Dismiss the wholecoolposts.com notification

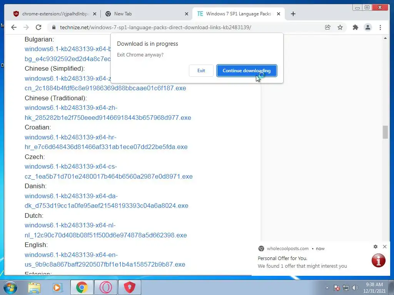pyautogui.click(x=385, y=247)
